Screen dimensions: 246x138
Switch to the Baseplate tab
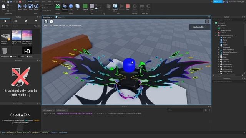(x=47, y=18)
